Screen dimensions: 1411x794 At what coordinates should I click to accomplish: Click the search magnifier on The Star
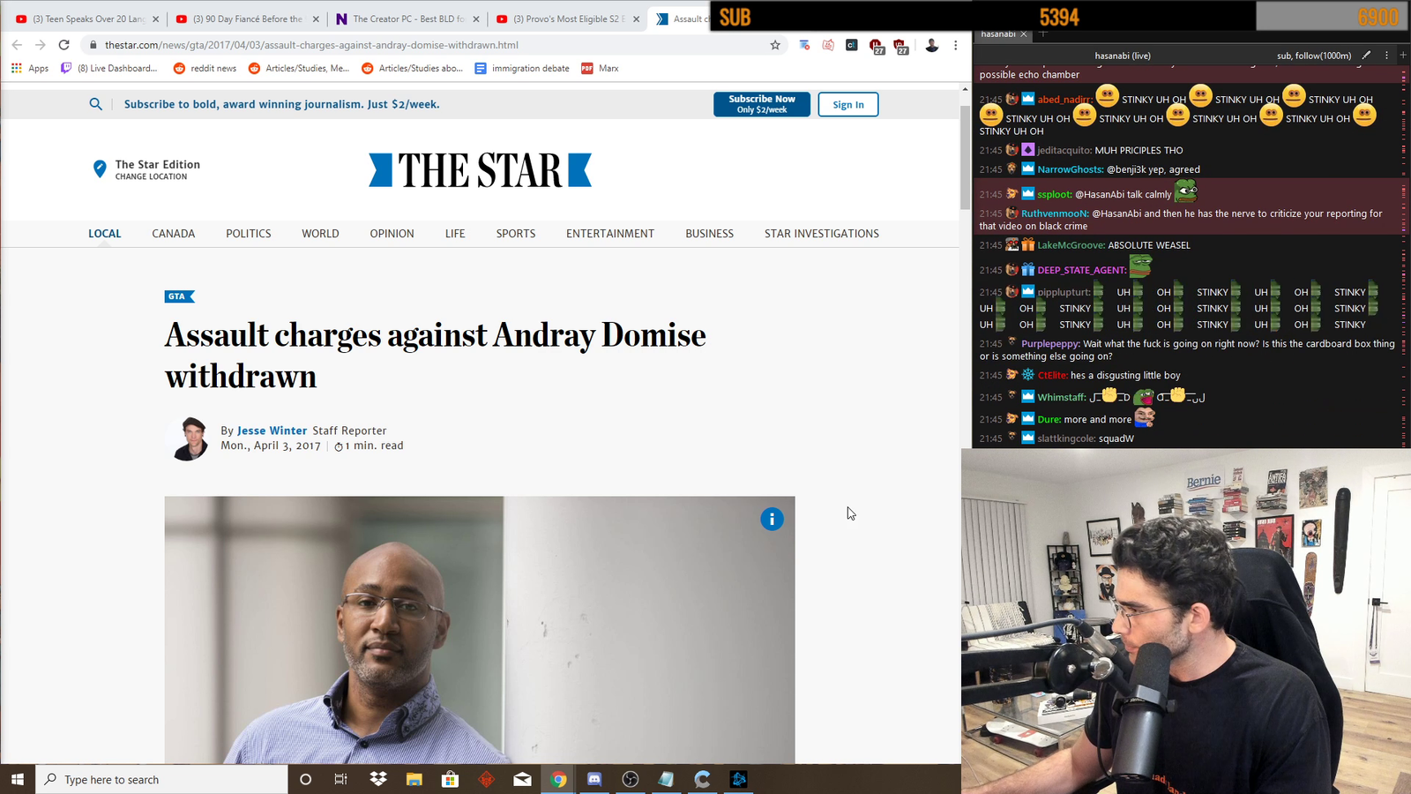[x=95, y=104]
